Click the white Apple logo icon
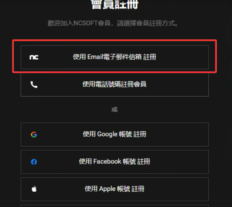Screen dimensions: 232x207 pyautogui.click(x=34, y=189)
